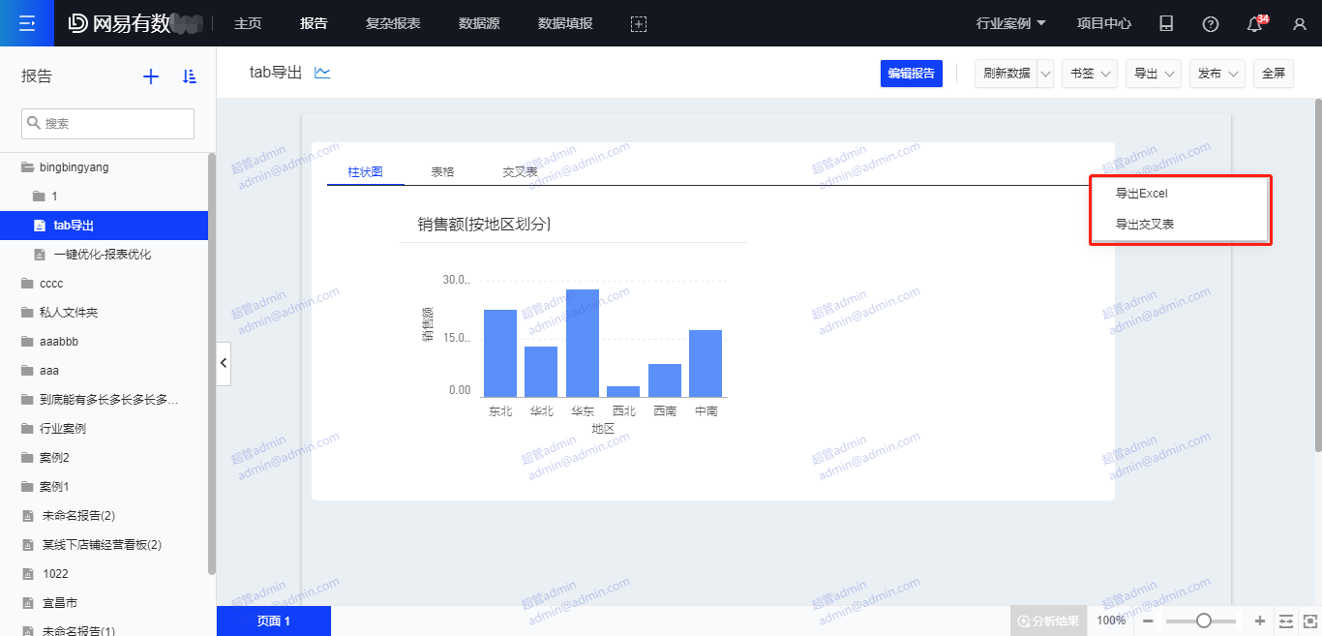The height and width of the screenshot is (636, 1322).
Task: Collapse the bingbingyang folder
Action: (x=27, y=167)
